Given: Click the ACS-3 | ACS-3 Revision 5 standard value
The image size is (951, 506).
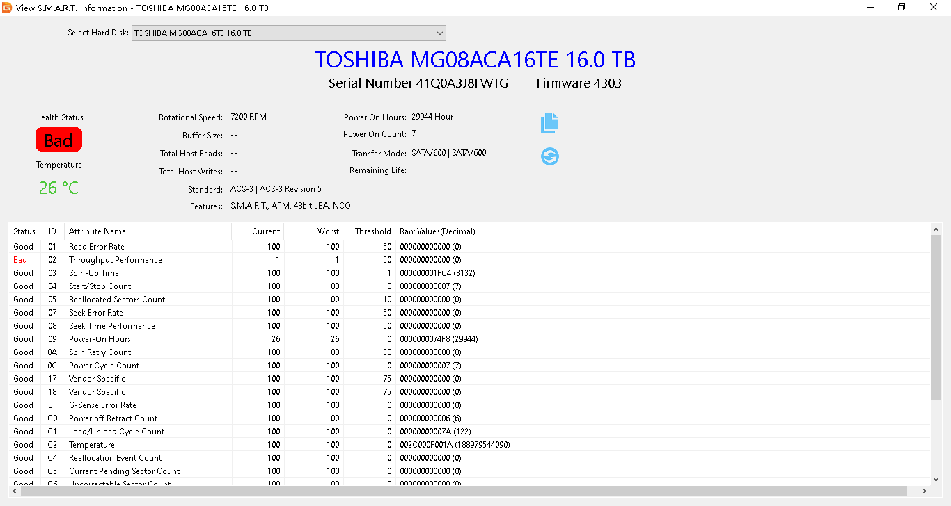Looking at the screenshot, I should pyautogui.click(x=276, y=189).
